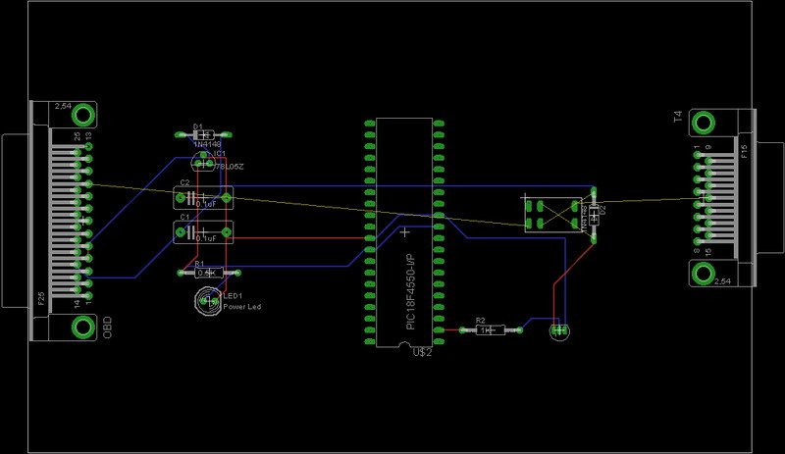Click the '2,54' label on the OBD connector
Image resolution: width=785 pixels, height=454 pixels.
click(x=63, y=106)
